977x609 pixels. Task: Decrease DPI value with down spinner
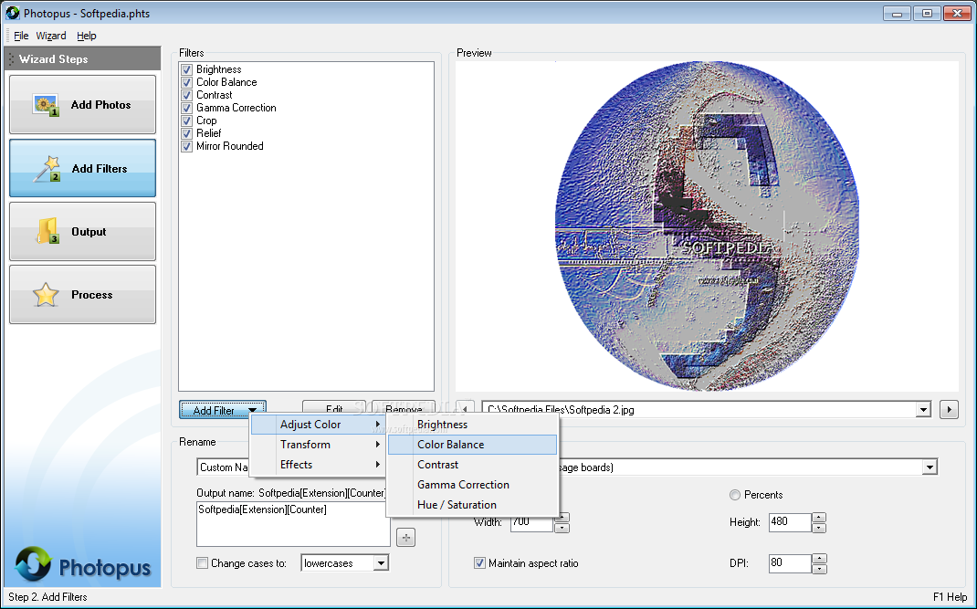(x=819, y=569)
